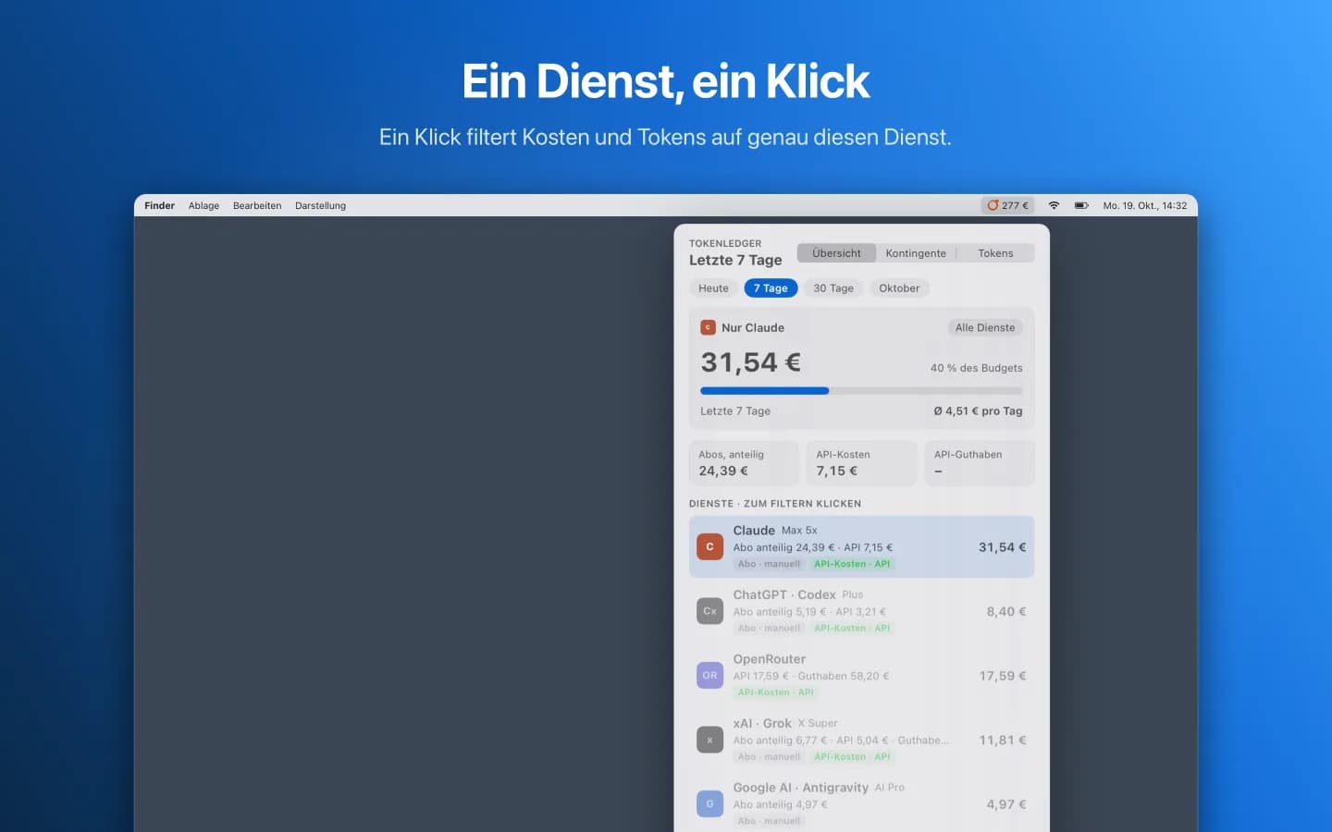Click the small Claude icon beside 'Nur Claude'
Viewport: 1332px width, 832px height.
pos(708,327)
